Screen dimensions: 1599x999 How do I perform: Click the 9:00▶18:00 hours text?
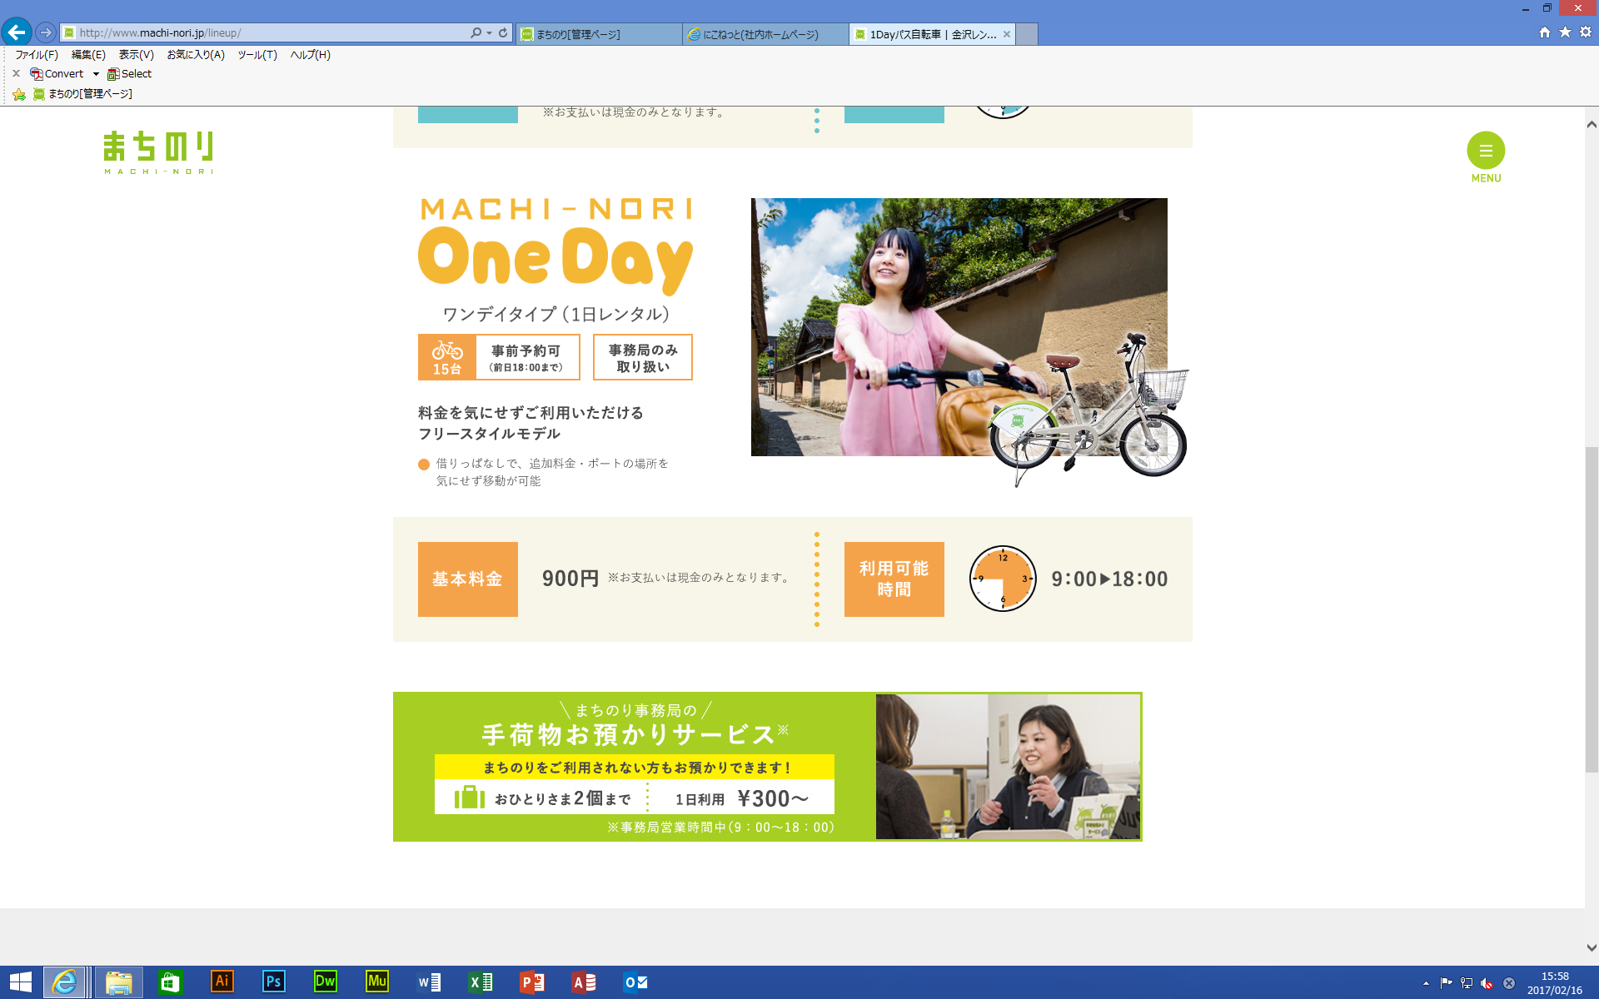pyautogui.click(x=1109, y=579)
